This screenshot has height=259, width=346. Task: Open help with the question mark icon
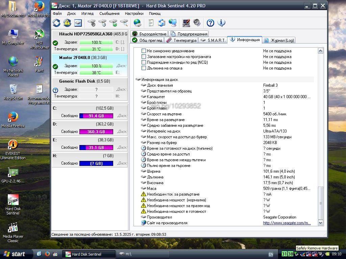coord(210,23)
